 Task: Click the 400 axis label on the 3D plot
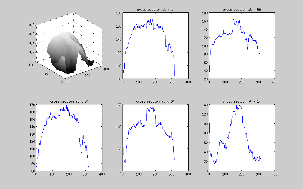106,69
